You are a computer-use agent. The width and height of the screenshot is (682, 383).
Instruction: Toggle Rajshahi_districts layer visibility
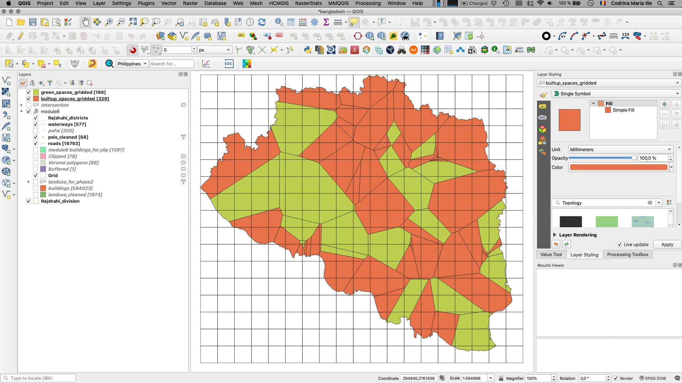click(x=36, y=118)
